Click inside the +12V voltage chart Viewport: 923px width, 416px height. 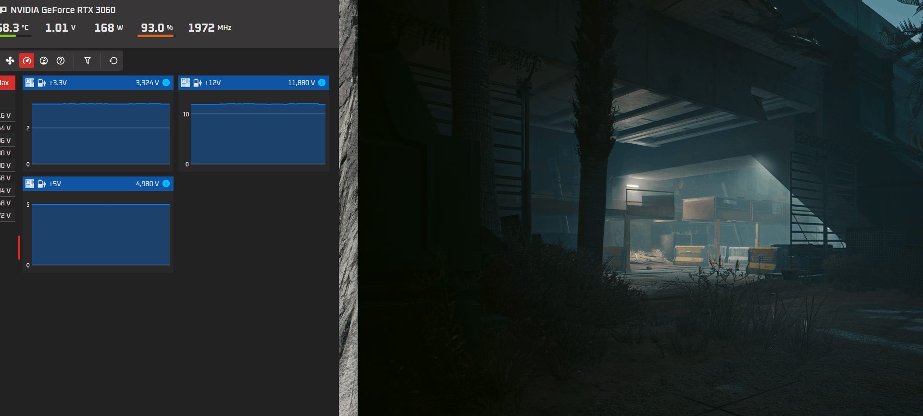point(258,134)
